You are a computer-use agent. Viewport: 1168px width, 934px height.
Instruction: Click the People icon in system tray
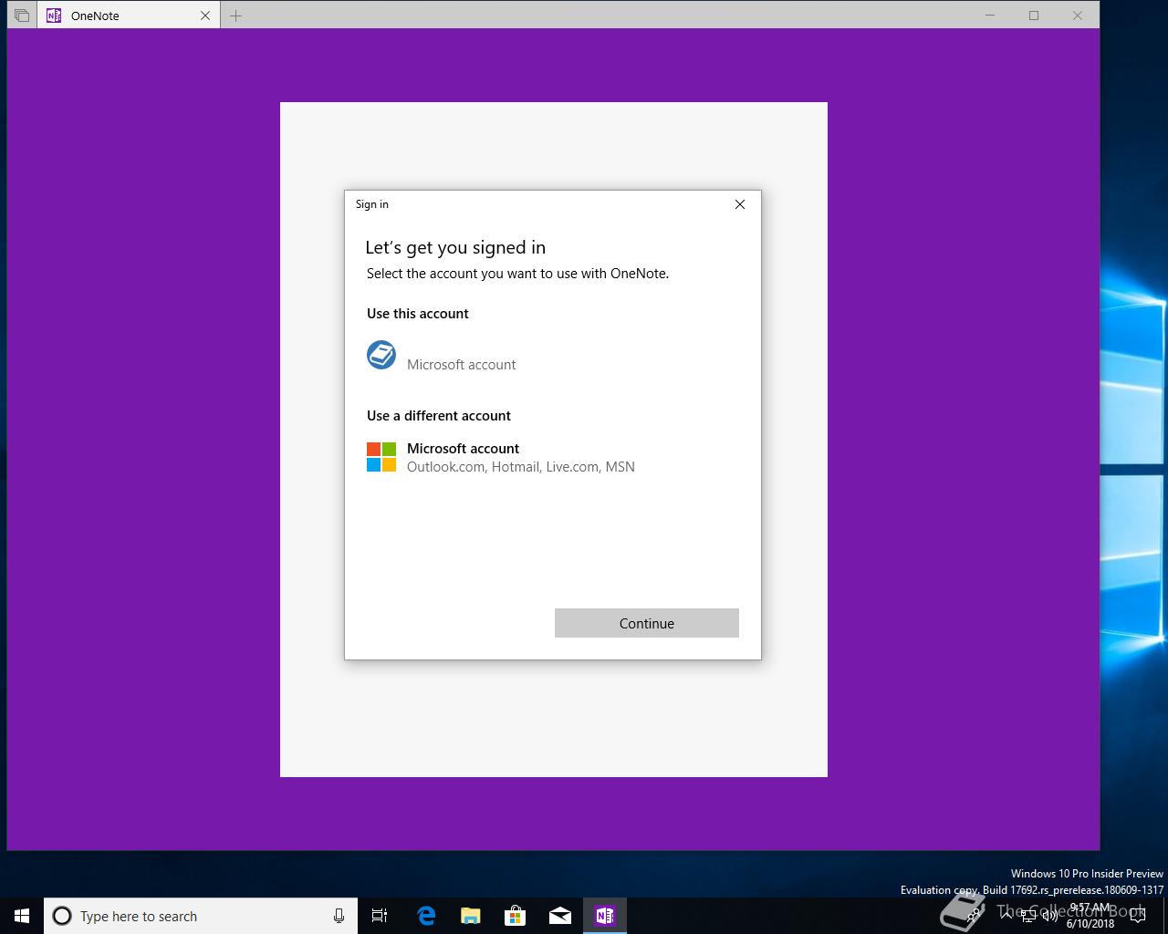973,916
